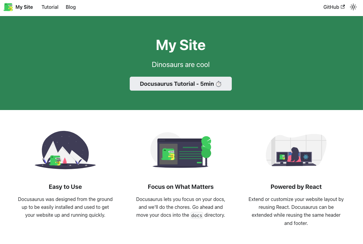Click the "Dinosaurs are cool" tagline
The image size is (363, 244).
181,65
